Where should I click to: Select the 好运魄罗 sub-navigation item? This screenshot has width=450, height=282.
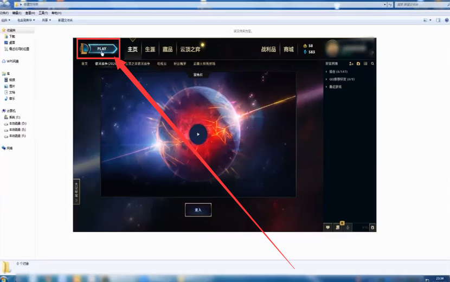point(180,64)
